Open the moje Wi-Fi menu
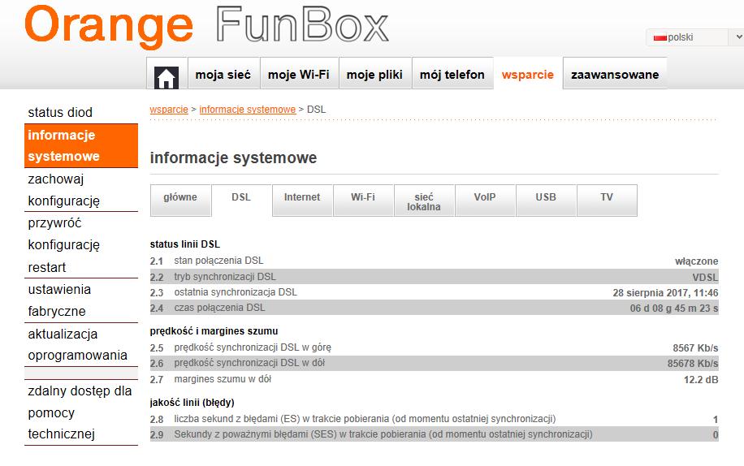This screenshot has width=744, height=466. pos(299,75)
